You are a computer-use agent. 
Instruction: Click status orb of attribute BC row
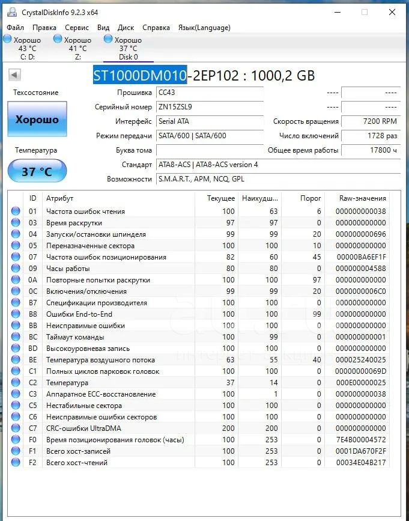16,337
